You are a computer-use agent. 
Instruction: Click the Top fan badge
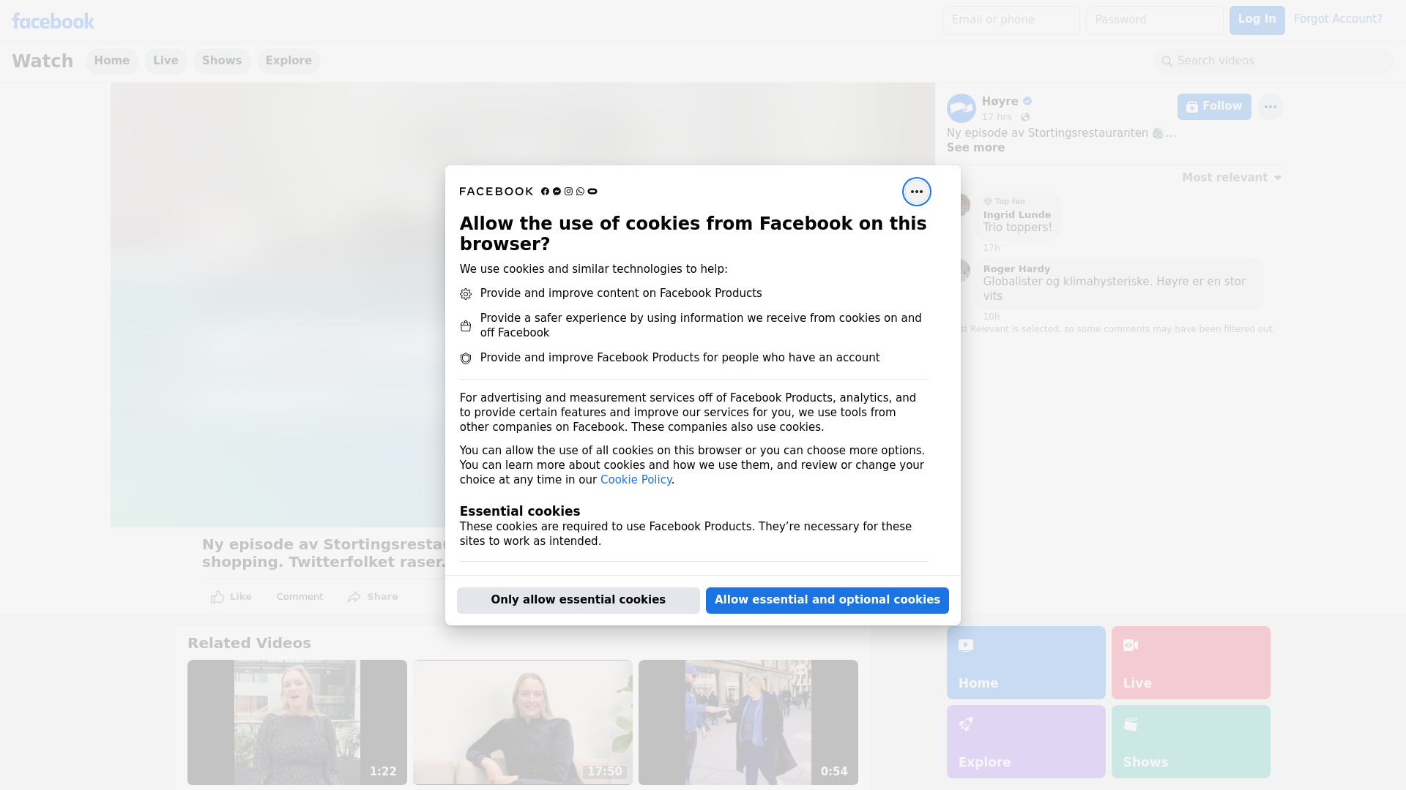pyautogui.click(x=1004, y=202)
